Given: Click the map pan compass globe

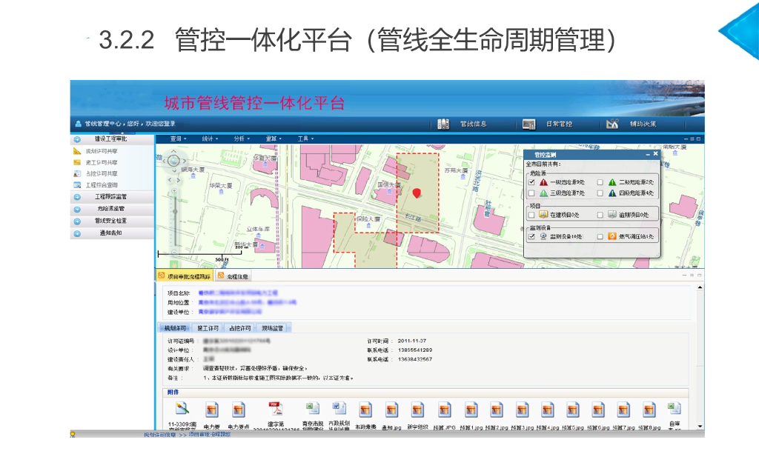Looking at the screenshot, I should pos(173,159).
